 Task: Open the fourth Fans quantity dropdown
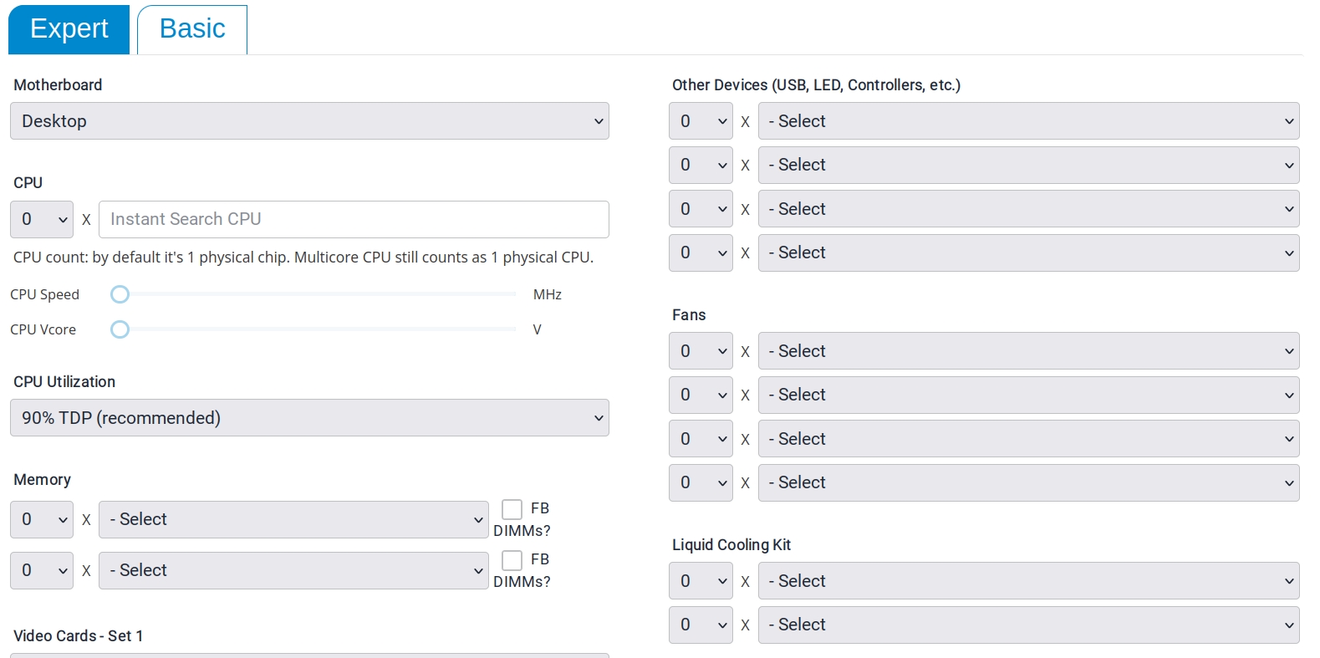click(x=701, y=482)
